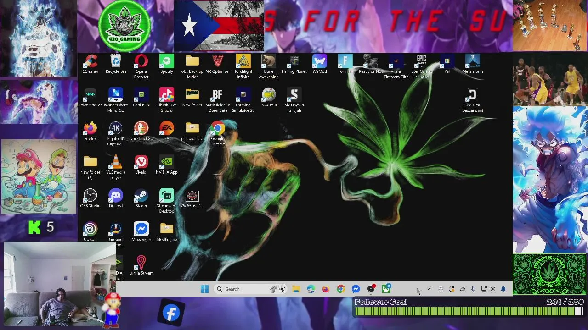Open Microsoft Edge on the taskbar

click(311, 289)
